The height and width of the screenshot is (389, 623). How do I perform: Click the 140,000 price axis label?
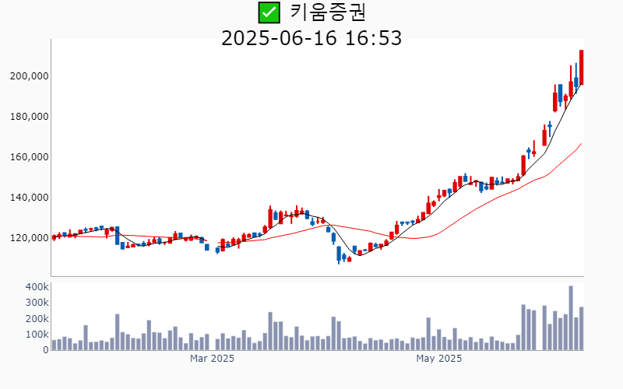click(x=30, y=198)
